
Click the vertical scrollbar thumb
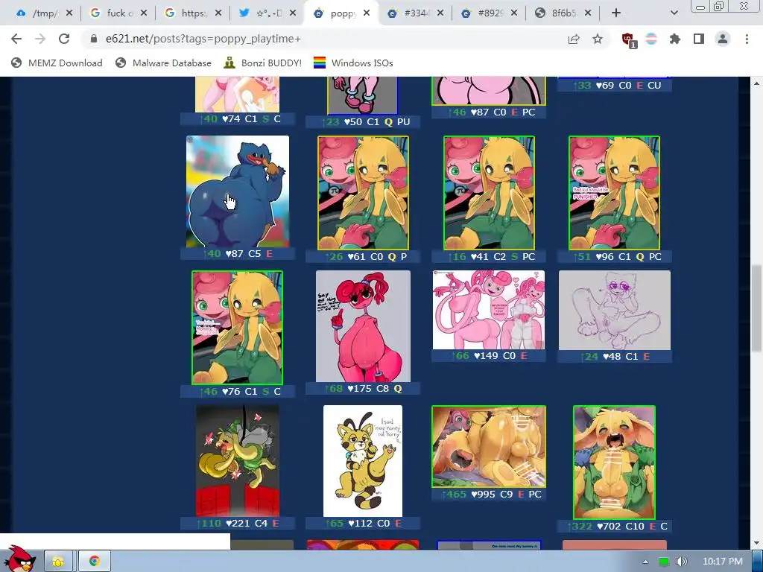coord(757,308)
